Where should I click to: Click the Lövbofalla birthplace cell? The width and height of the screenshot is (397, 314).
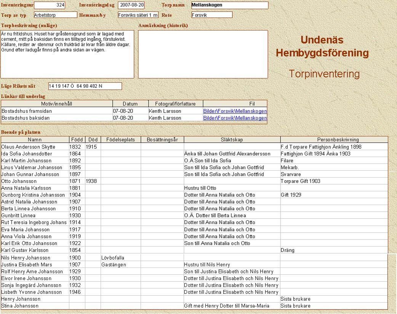pyautogui.click(x=120, y=258)
